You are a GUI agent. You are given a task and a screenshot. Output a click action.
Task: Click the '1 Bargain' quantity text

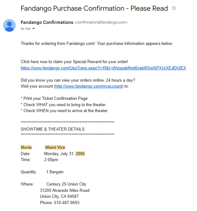[x=55, y=172]
